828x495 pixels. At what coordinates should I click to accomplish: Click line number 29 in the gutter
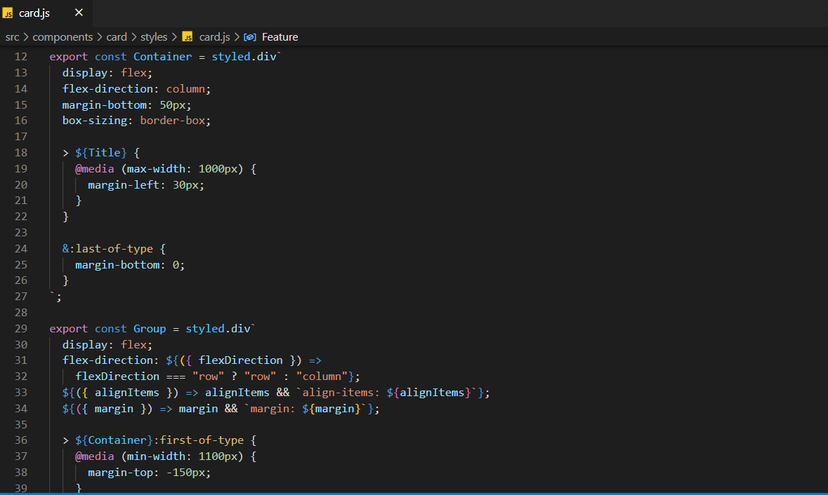click(20, 328)
